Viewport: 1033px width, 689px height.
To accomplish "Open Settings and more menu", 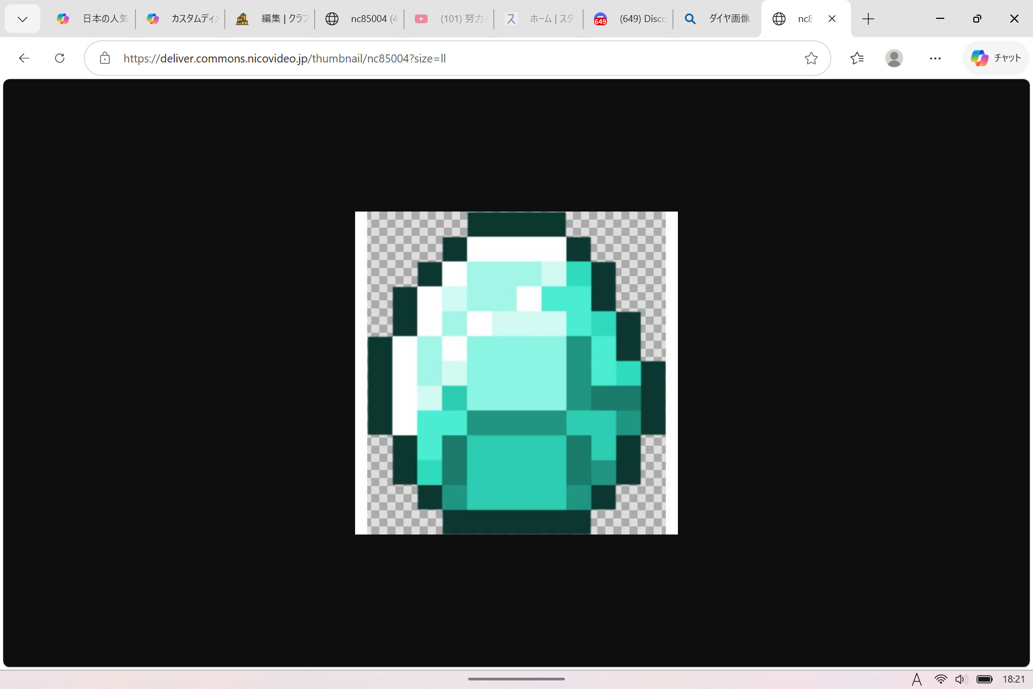I will (935, 58).
